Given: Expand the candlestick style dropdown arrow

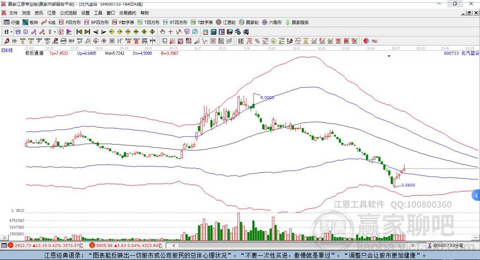Looking at the screenshot, I should point(55,32).
